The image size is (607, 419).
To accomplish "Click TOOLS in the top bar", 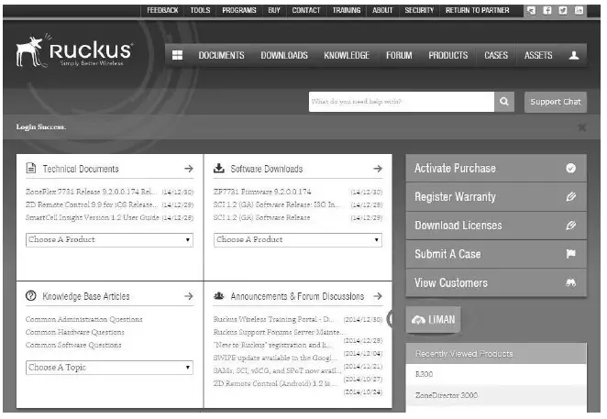I will (200, 10).
